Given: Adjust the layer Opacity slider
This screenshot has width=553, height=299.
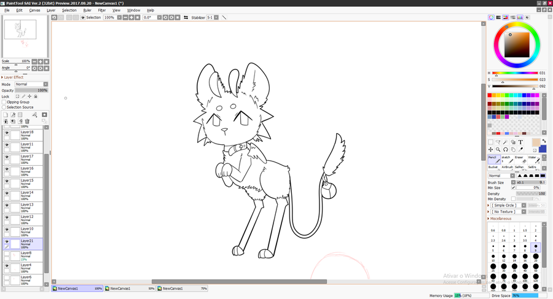Looking at the screenshot, I should tap(31, 90).
